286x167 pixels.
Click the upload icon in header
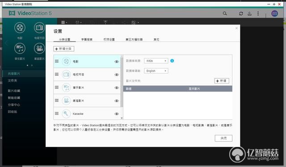click(x=249, y=13)
